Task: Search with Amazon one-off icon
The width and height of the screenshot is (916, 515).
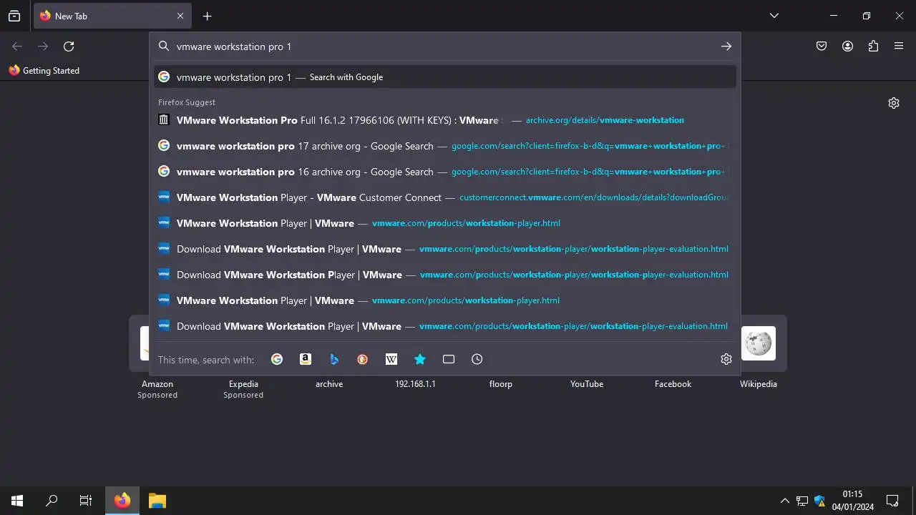Action: click(306, 360)
